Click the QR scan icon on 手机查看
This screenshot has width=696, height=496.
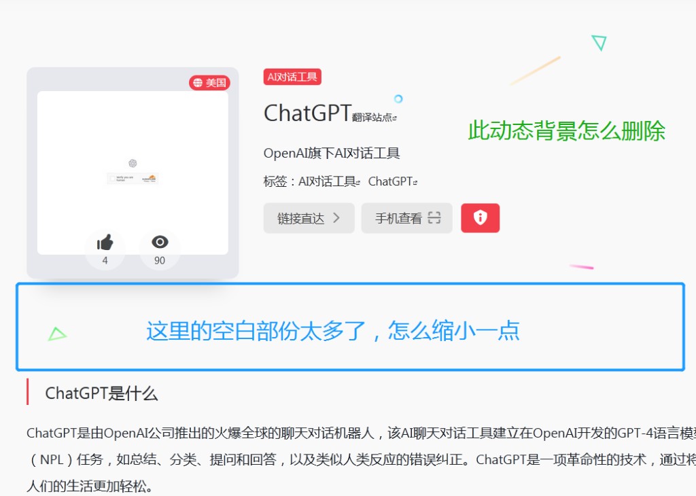434,218
